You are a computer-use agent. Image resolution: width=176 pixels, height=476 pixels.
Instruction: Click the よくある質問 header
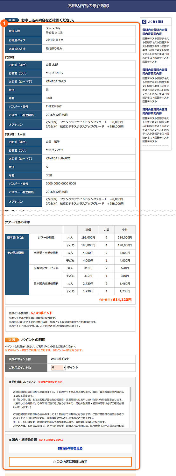(x=155, y=22)
